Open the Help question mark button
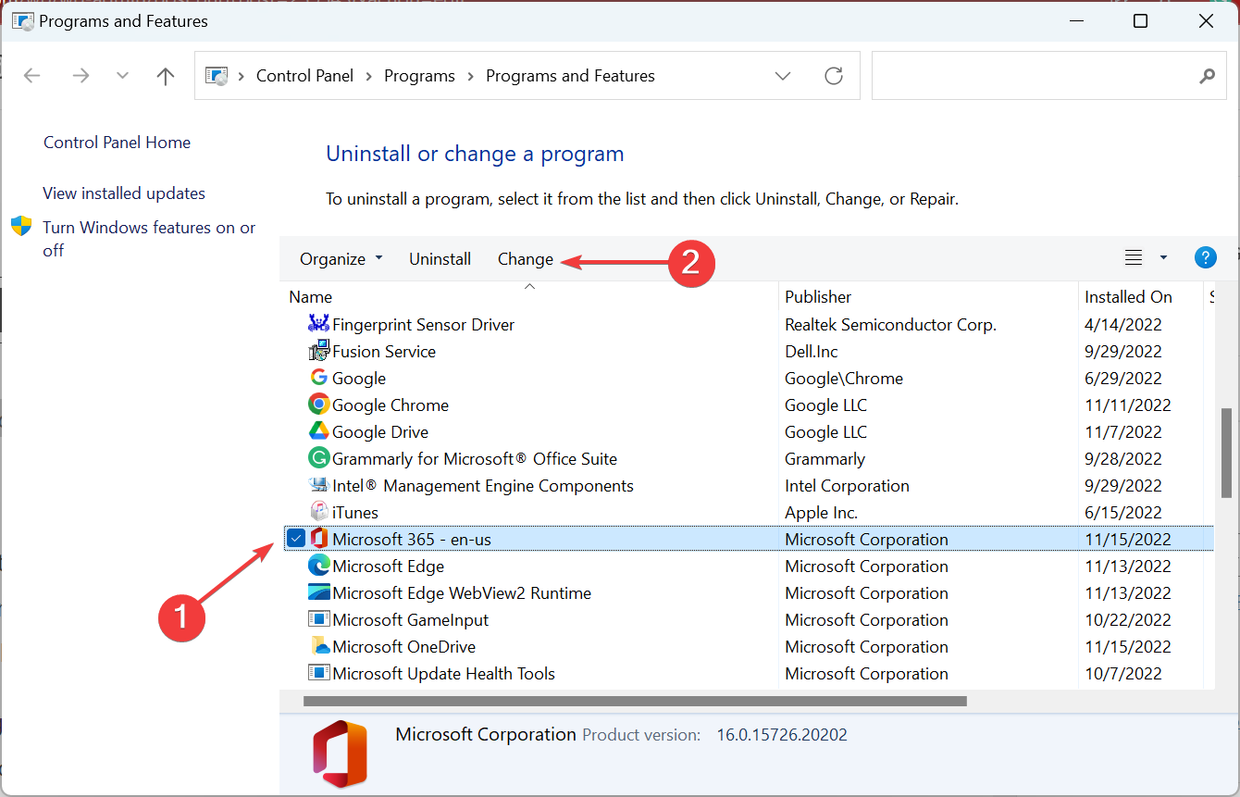Viewport: 1240px width, 797px height. [1205, 258]
